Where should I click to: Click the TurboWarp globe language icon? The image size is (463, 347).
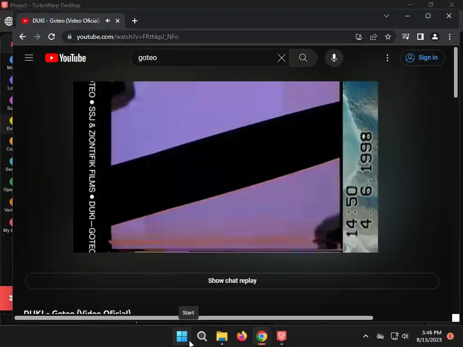click(x=9, y=21)
